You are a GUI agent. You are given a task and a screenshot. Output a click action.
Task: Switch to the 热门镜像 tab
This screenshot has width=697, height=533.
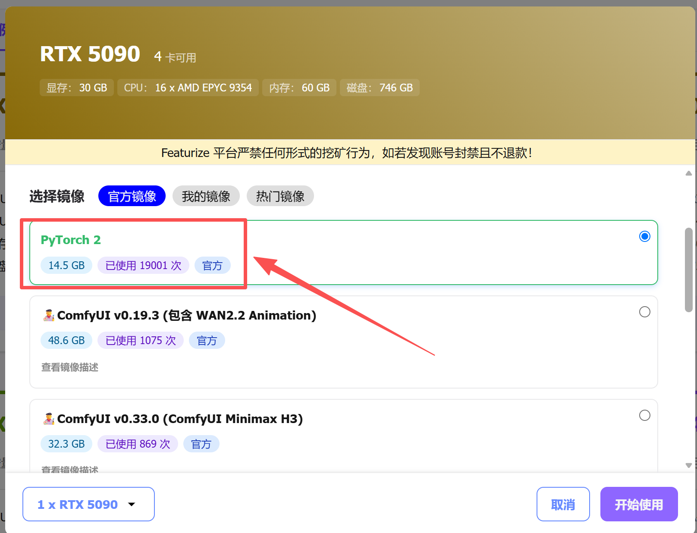280,196
